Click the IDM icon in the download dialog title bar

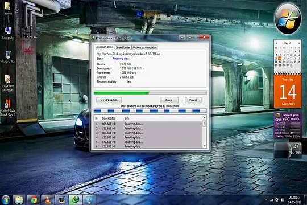click(x=93, y=38)
